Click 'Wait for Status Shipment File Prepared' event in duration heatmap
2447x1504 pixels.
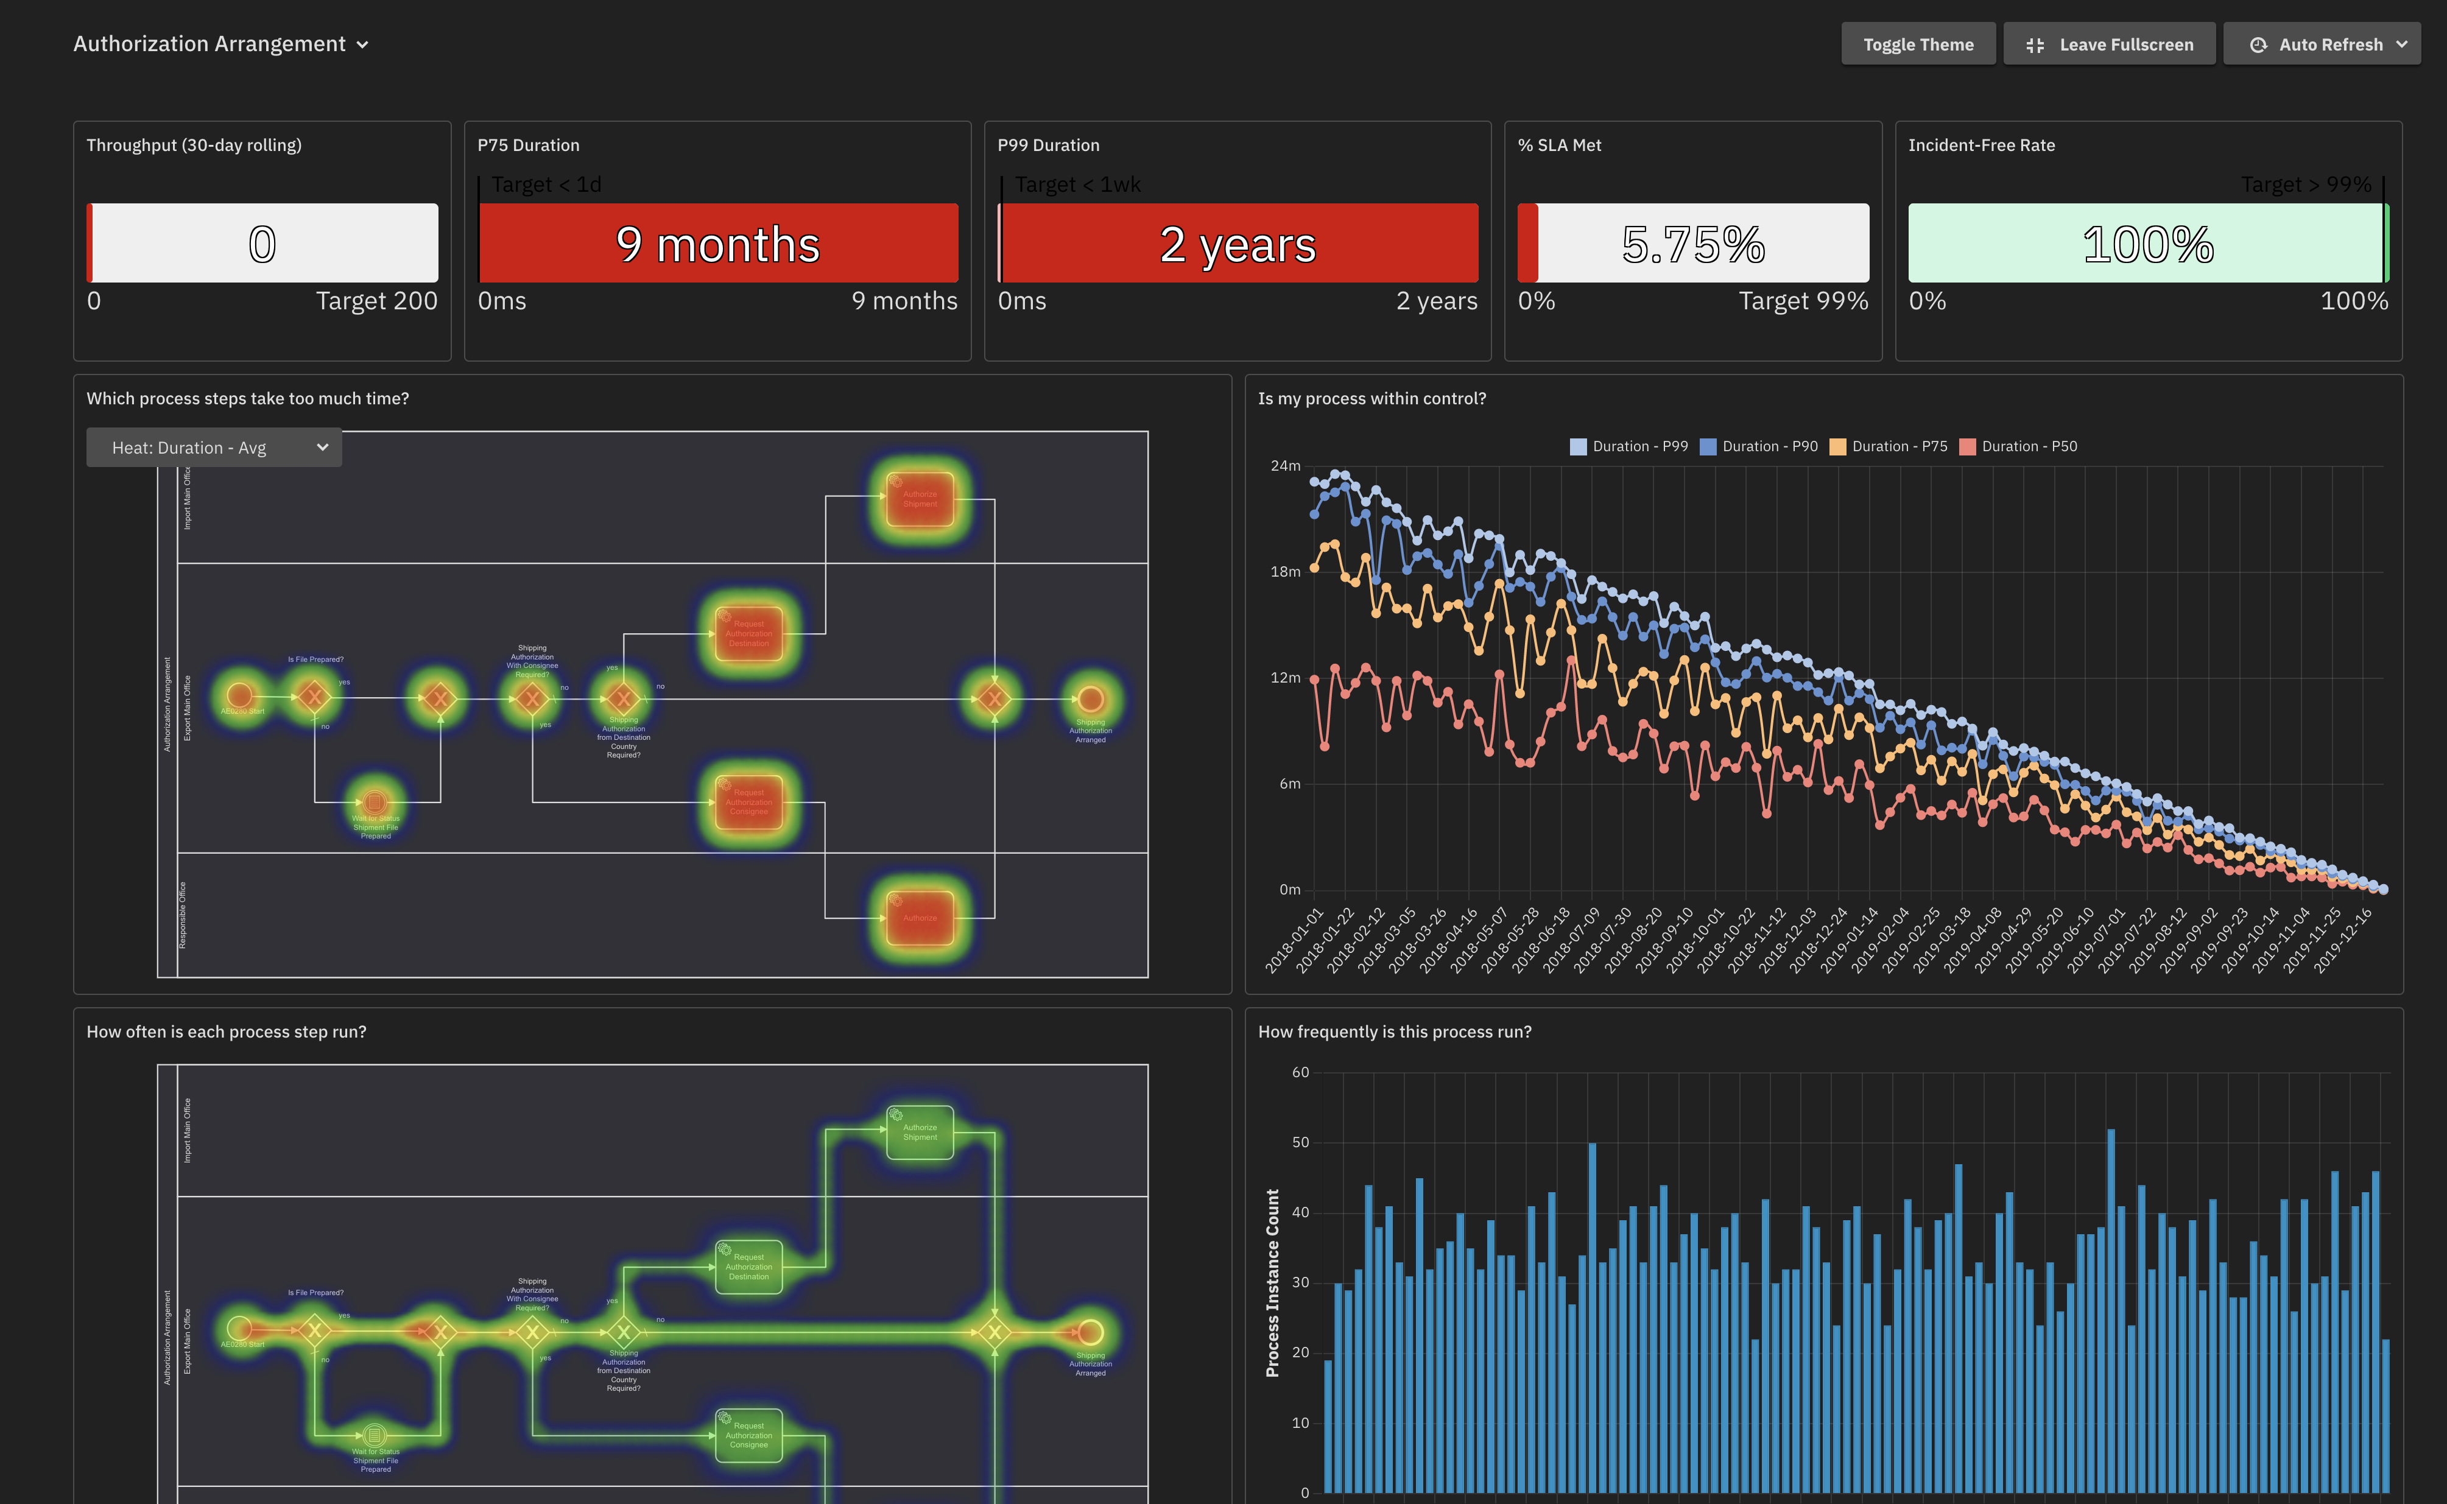coord(374,802)
